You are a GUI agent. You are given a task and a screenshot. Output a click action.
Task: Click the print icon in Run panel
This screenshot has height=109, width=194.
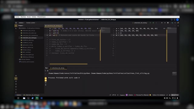46,83
